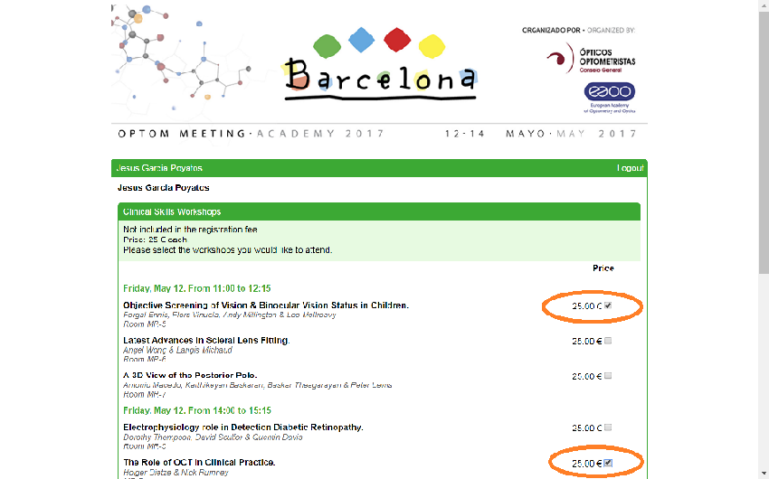Tick Electrophysiology role in Diabetic Retinopathy checkbox

pos(608,427)
